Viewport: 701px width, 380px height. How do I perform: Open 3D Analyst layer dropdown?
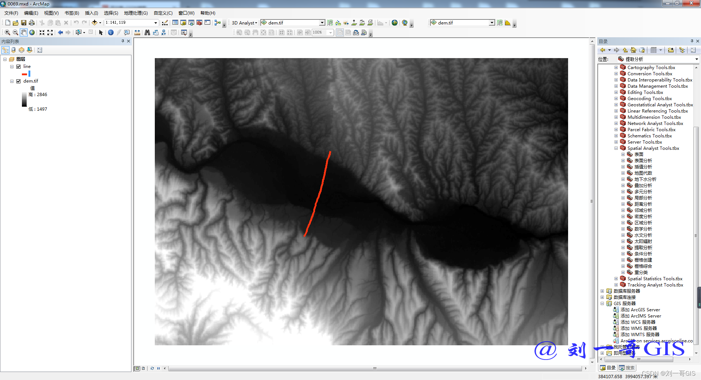[x=322, y=23]
